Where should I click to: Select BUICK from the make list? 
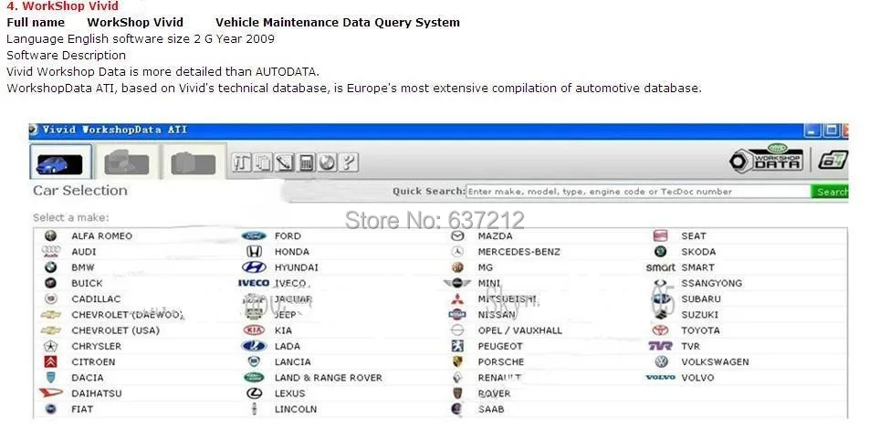point(87,283)
